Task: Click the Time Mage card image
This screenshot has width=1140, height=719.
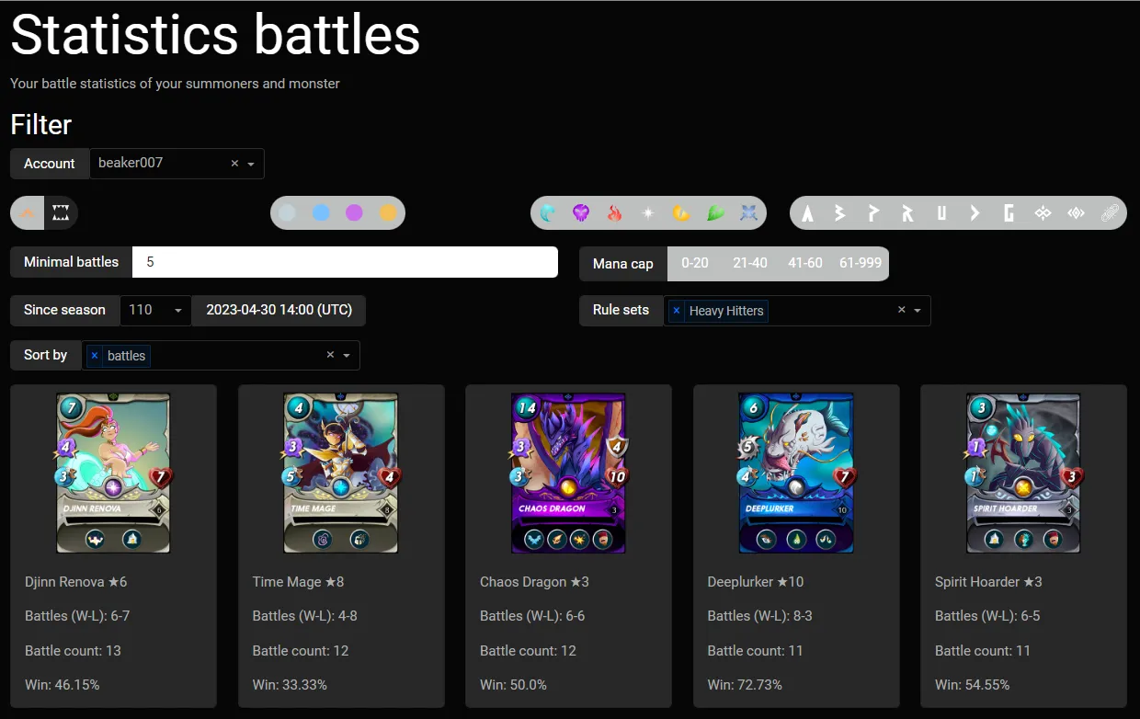Action: [341, 474]
